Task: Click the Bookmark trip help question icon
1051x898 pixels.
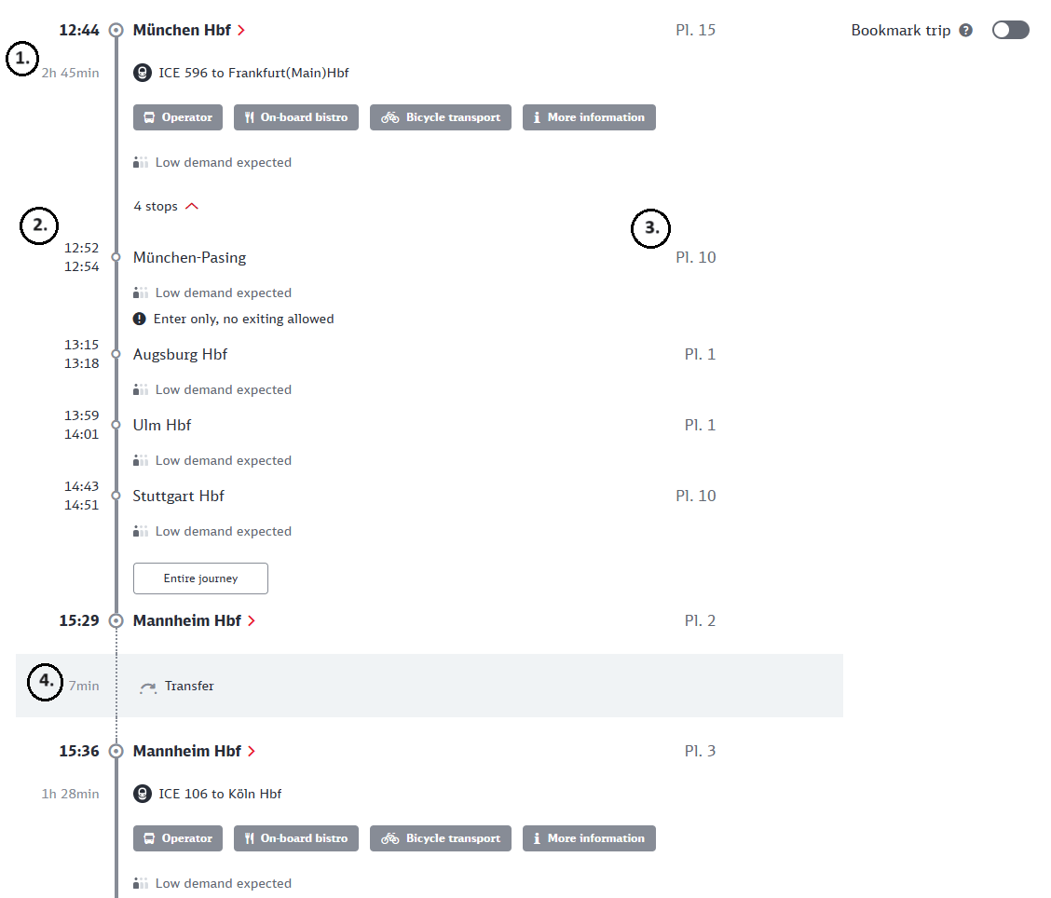Action: [965, 30]
